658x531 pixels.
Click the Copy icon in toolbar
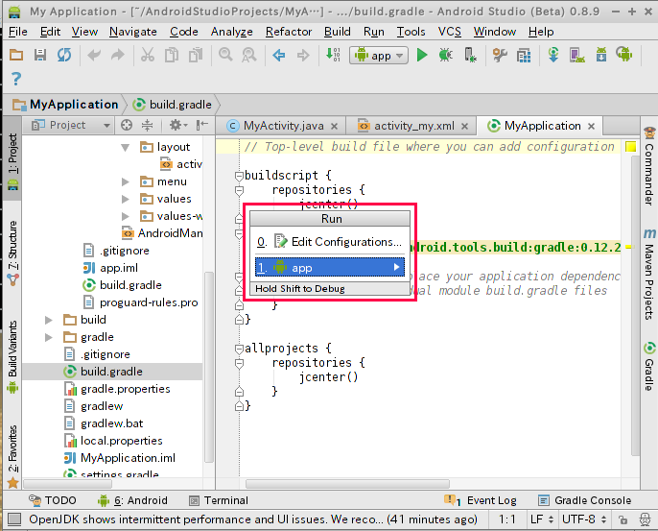171,55
